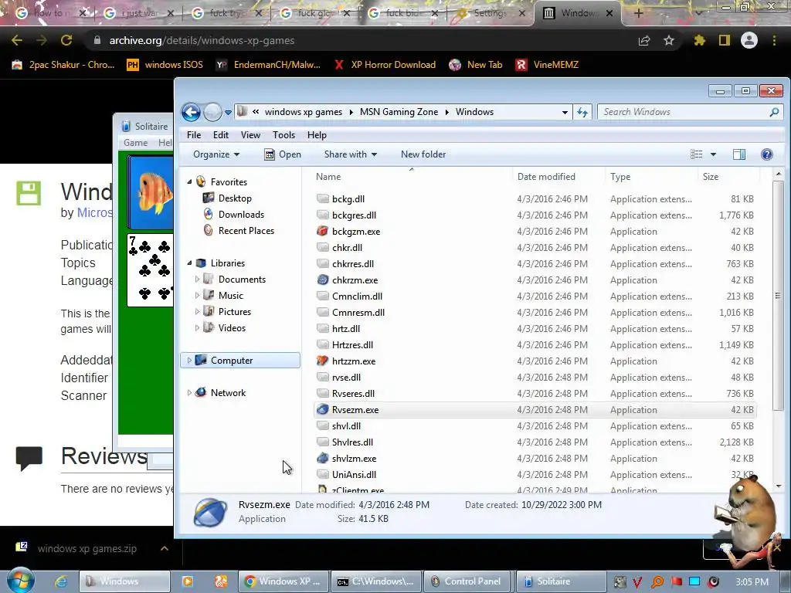Click the Windows Start orb
This screenshot has height=593, width=791.
21,581
